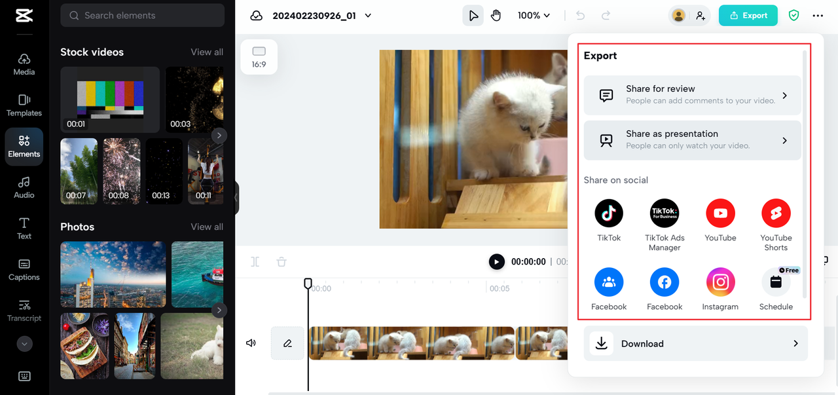Split the clip in the timeline

coord(255,261)
